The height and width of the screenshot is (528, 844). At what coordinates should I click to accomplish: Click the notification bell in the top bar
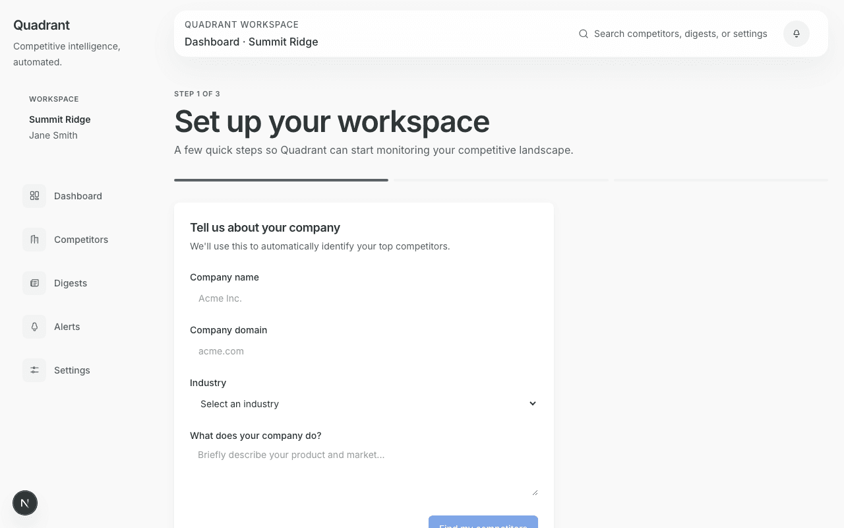pyautogui.click(x=796, y=33)
